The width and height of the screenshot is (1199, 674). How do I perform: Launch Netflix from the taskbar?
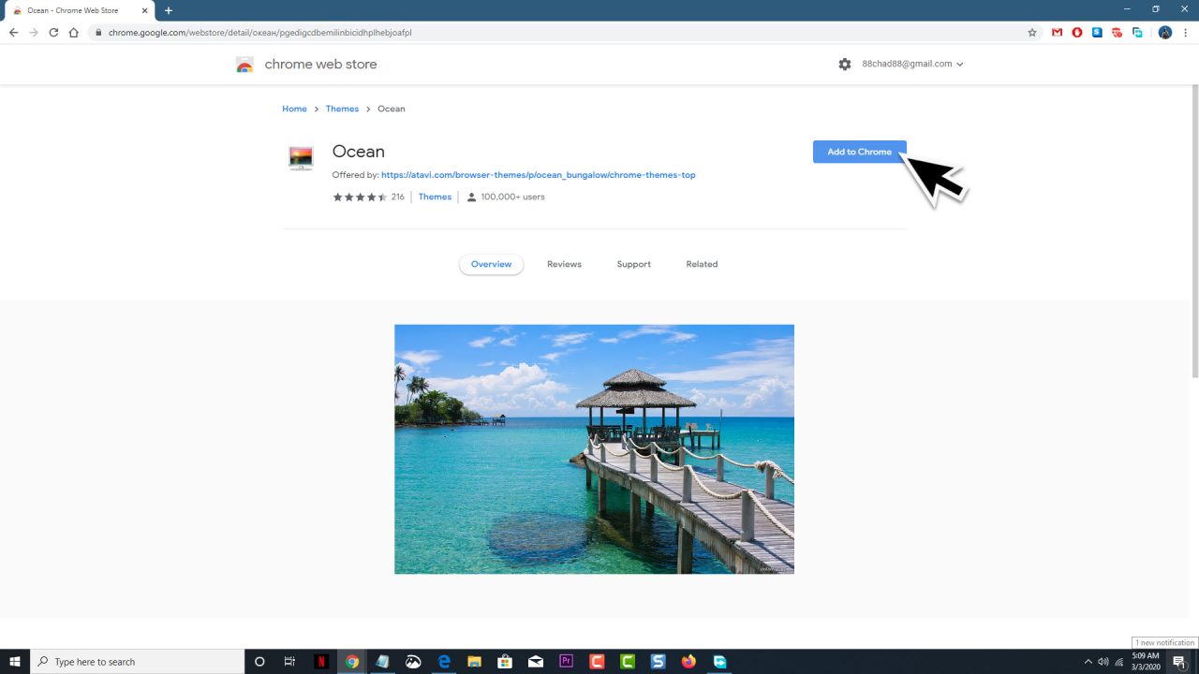(x=321, y=661)
